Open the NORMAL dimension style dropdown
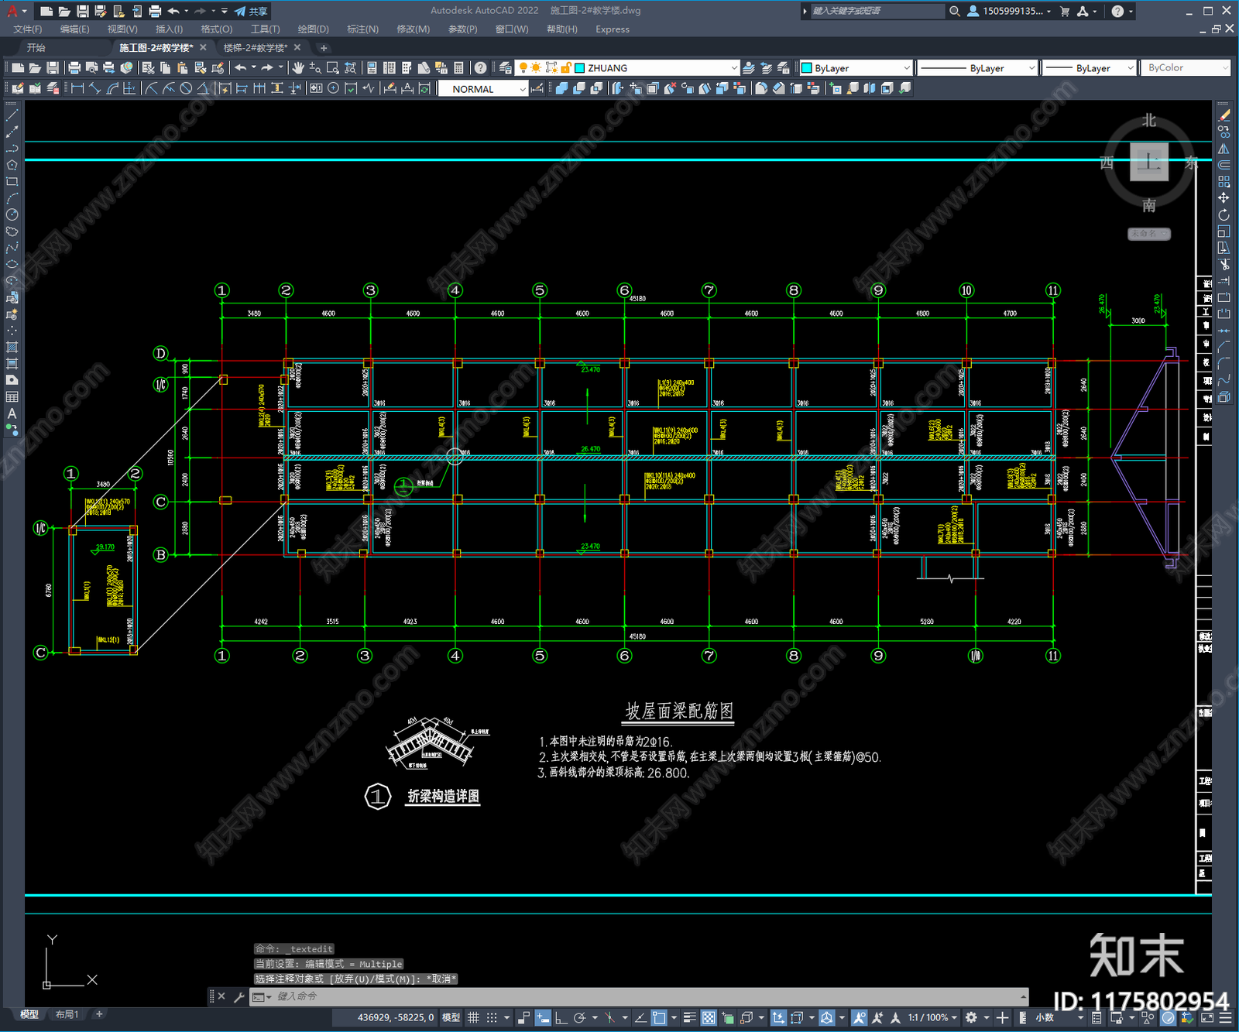Image resolution: width=1239 pixels, height=1032 pixels. point(483,89)
